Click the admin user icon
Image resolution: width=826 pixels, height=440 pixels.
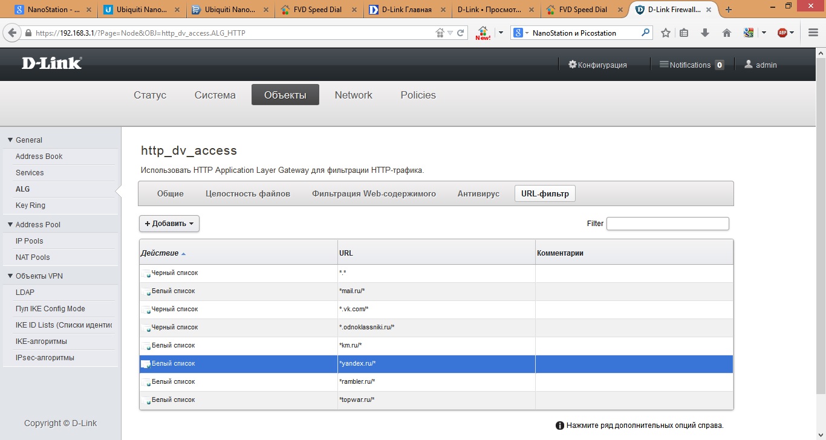[x=749, y=65]
